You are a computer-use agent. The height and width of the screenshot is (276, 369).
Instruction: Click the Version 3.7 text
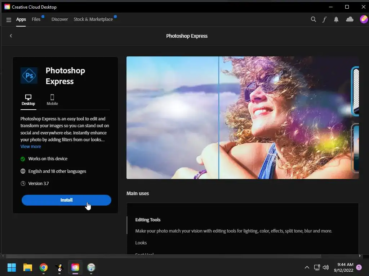click(x=39, y=184)
